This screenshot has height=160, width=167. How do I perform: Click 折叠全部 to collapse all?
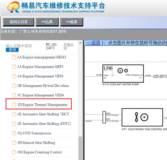68,46
